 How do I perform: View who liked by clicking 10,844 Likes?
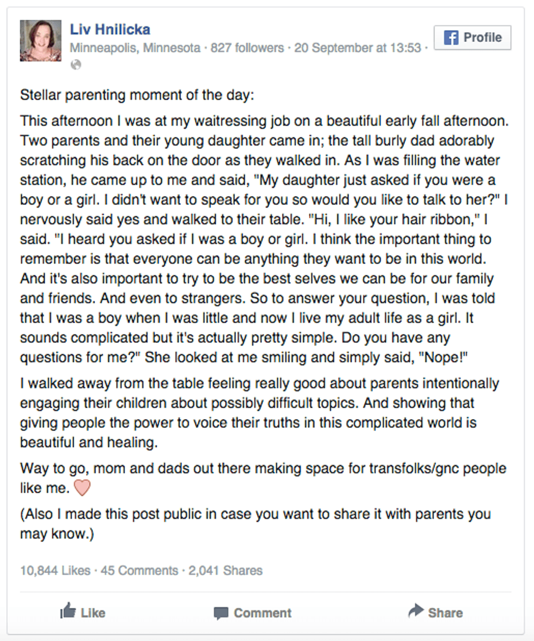tap(54, 571)
